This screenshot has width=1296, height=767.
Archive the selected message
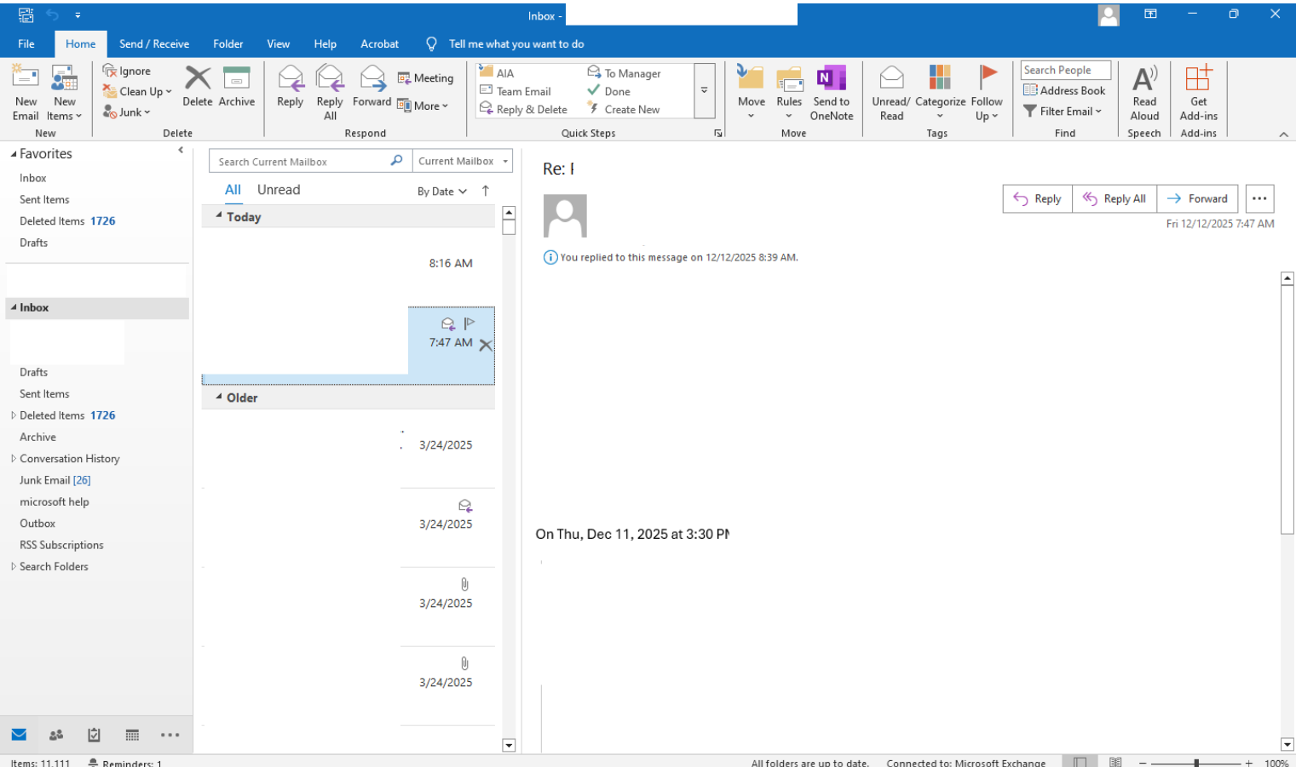point(237,86)
